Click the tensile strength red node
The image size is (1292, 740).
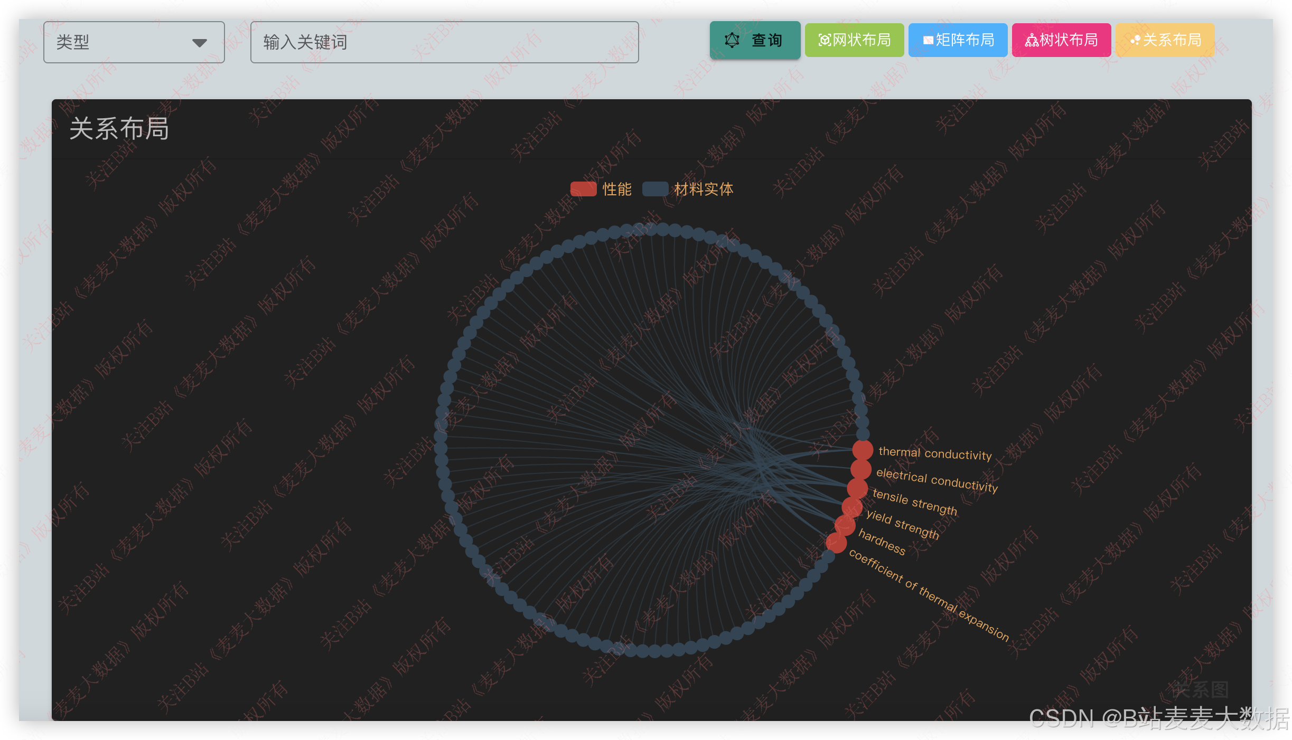pos(857,488)
